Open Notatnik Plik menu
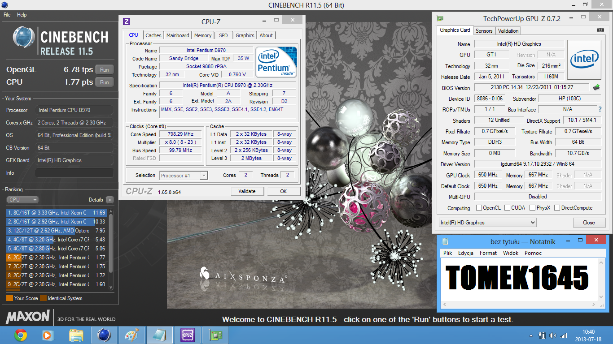The width and height of the screenshot is (613, 344). point(447,253)
